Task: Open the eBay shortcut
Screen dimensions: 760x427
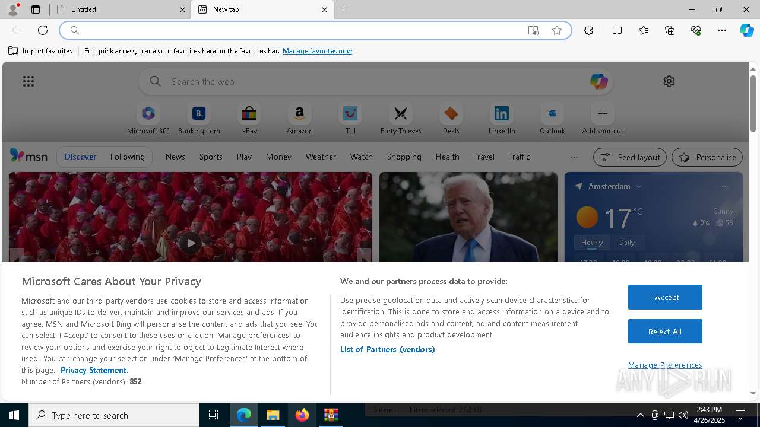Action: click(x=249, y=119)
